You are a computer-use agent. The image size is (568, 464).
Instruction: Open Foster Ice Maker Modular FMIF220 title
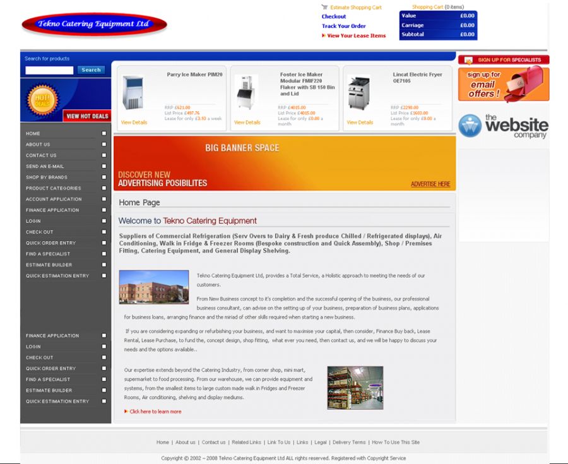[x=307, y=84]
